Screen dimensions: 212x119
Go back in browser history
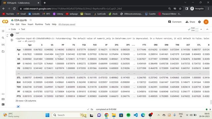(x=4, y=9)
